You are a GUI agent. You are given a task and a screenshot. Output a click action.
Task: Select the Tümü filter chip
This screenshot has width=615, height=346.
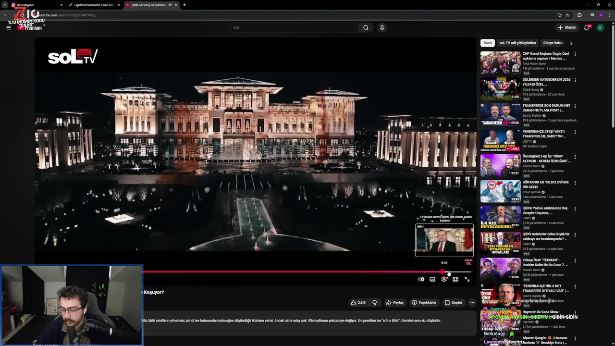488,43
